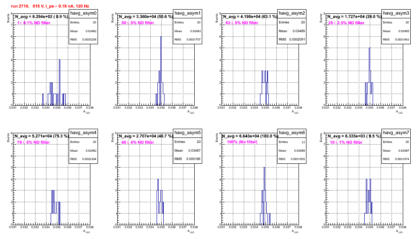Screen dimensions: 417x239
Task: Select the magenta 40± 4% ND filter label
Action: click(x=138, y=142)
